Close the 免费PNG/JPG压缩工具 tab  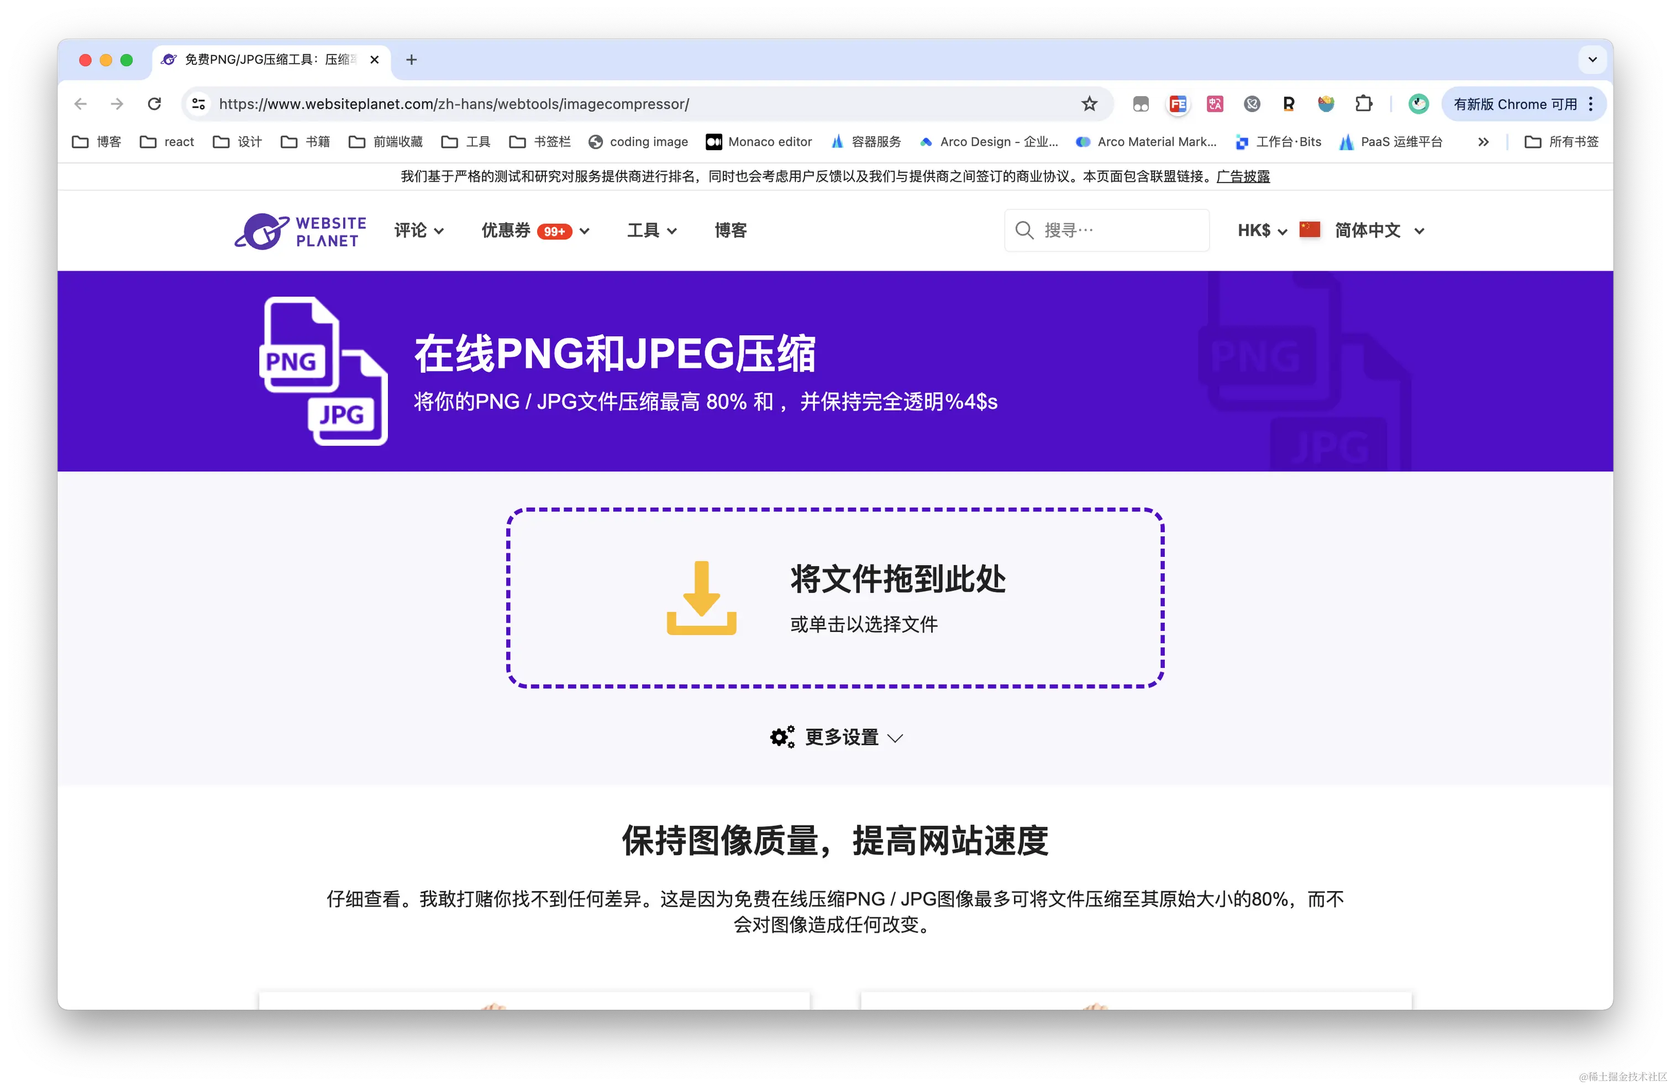[375, 60]
